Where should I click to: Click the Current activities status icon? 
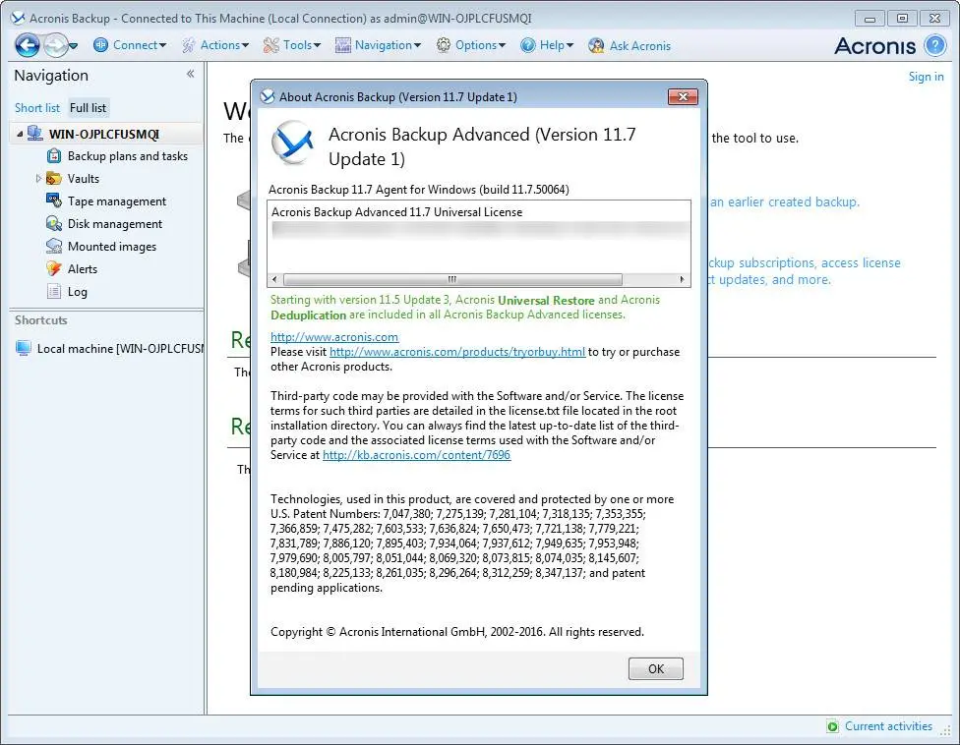point(833,726)
